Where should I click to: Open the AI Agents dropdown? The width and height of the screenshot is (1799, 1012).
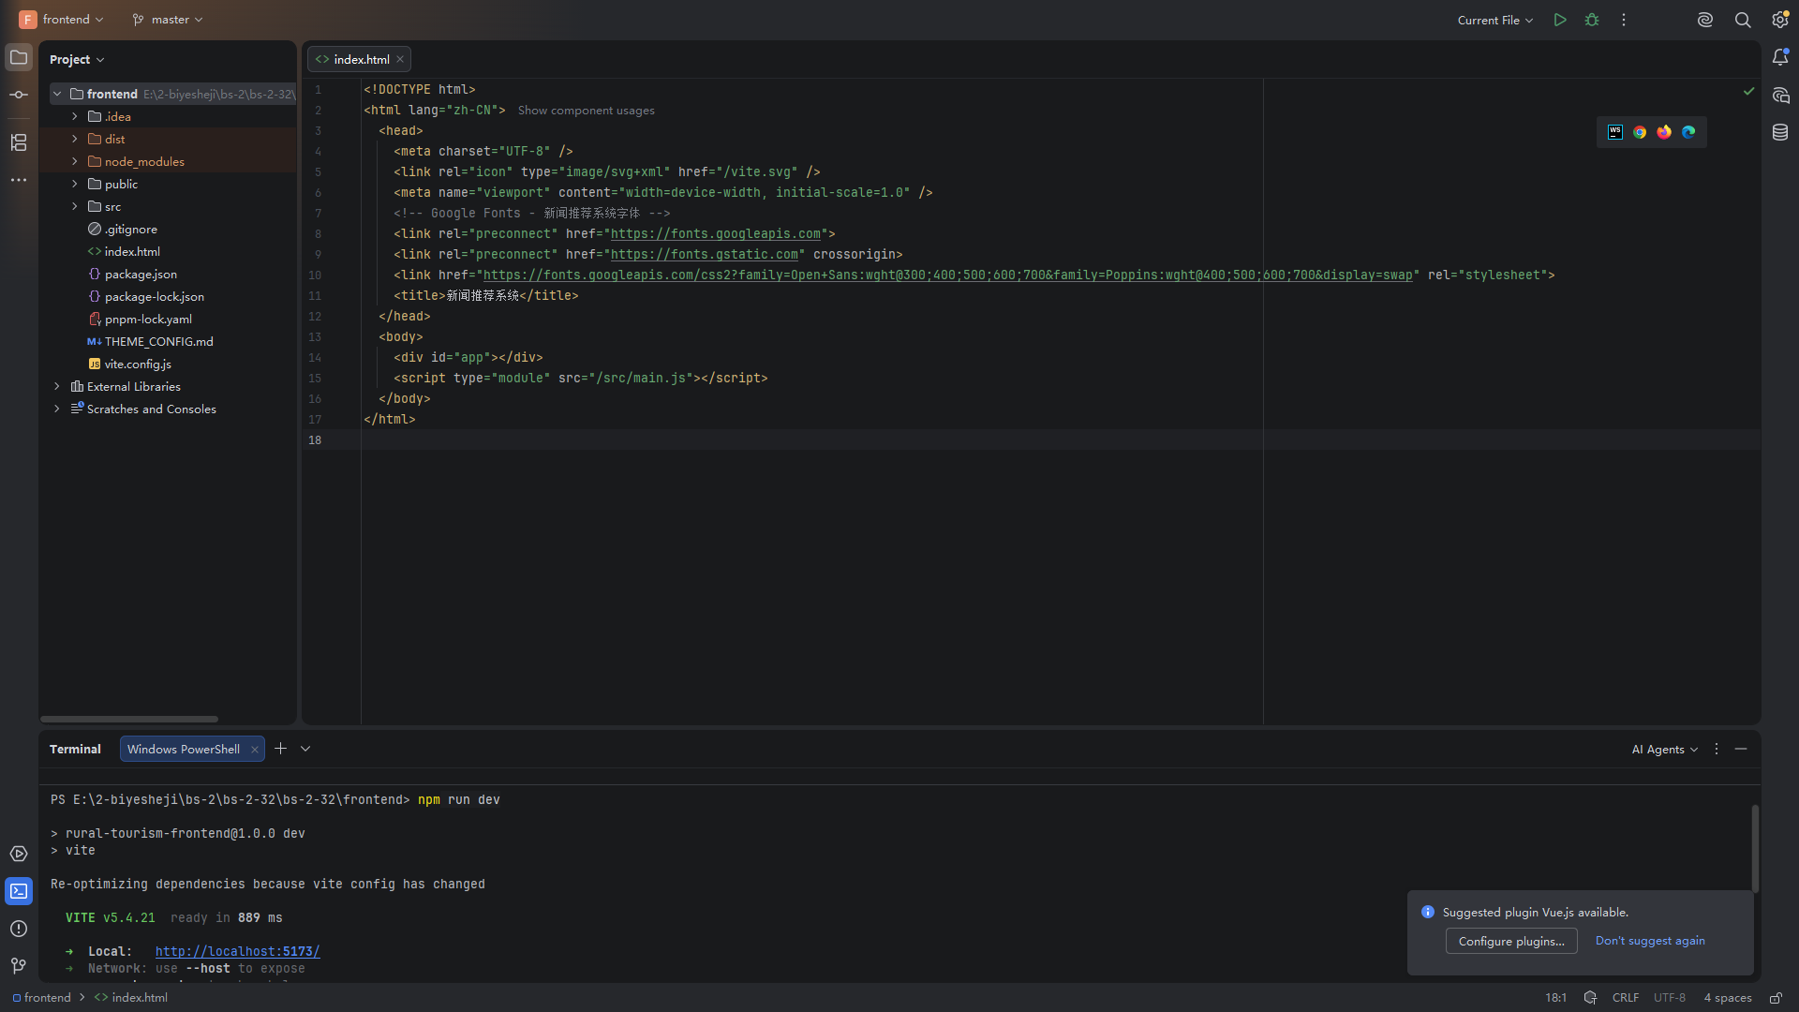coord(1665,749)
